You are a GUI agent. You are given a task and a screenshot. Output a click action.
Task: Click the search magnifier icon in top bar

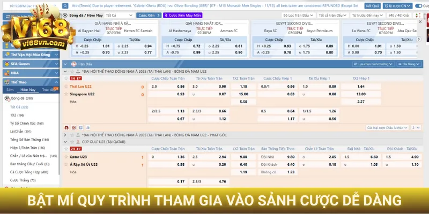pos(65,6)
